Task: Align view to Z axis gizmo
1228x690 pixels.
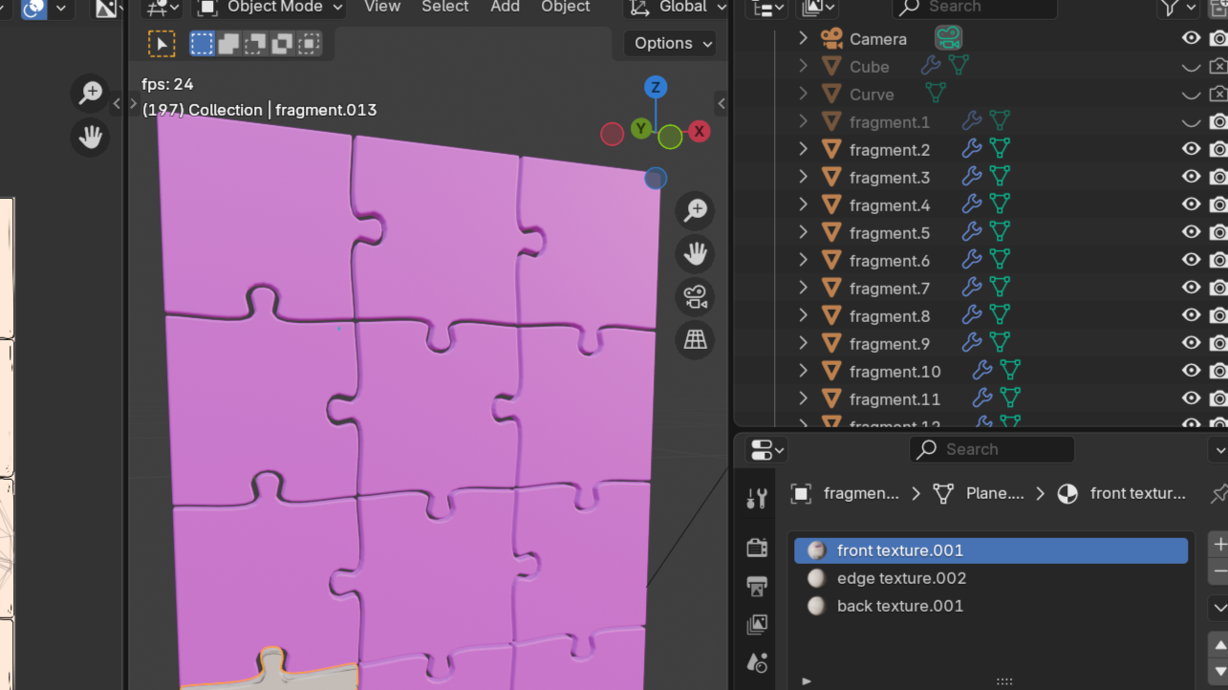Action: 656,88
